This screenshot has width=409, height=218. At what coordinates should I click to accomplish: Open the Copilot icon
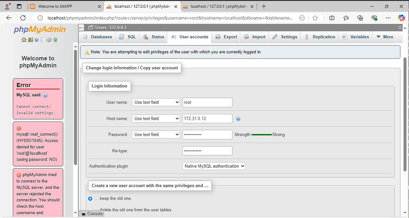pyautogui.click(x=401, y=18)
